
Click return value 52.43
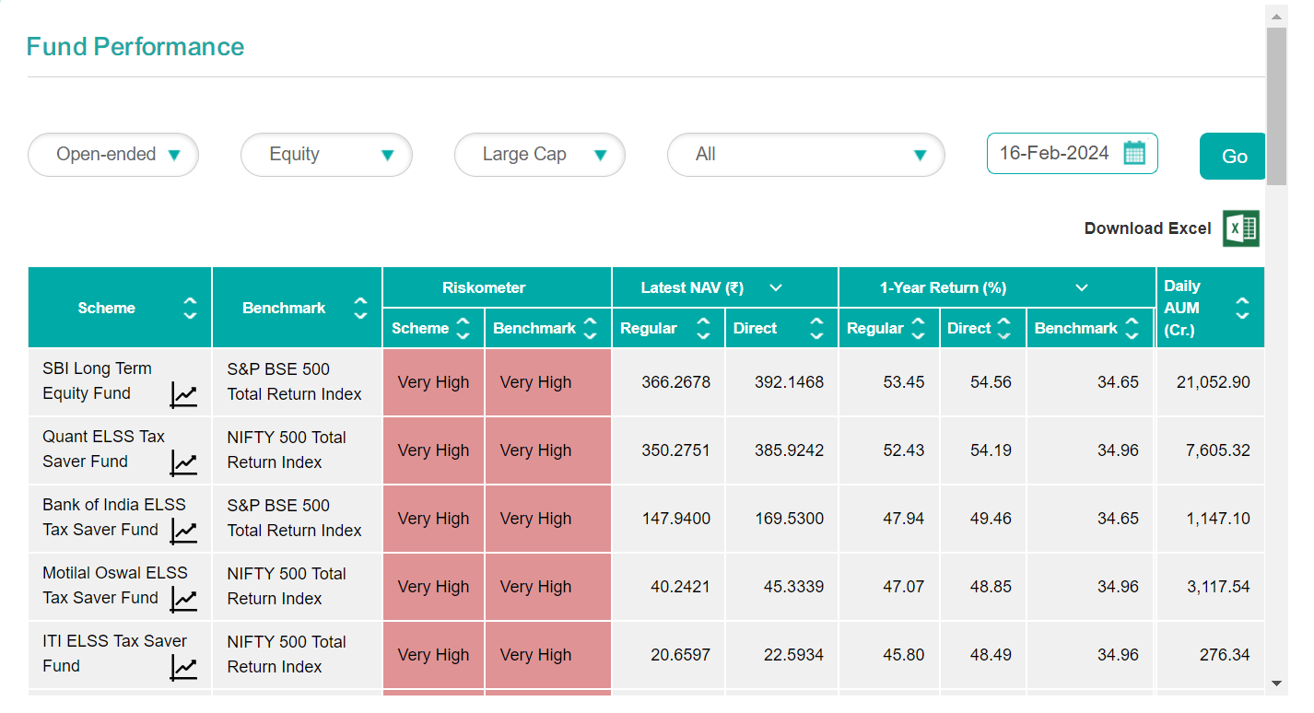904,450
